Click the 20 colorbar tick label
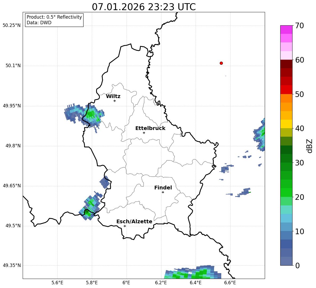 pos(299,197)
